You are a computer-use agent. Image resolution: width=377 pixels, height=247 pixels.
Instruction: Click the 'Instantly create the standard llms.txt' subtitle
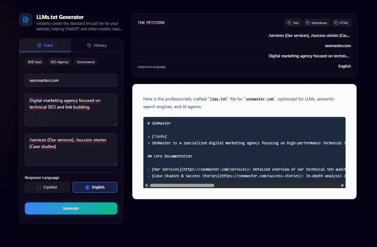79,26
